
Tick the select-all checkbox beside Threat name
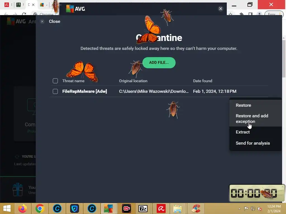tap(55, 81)
